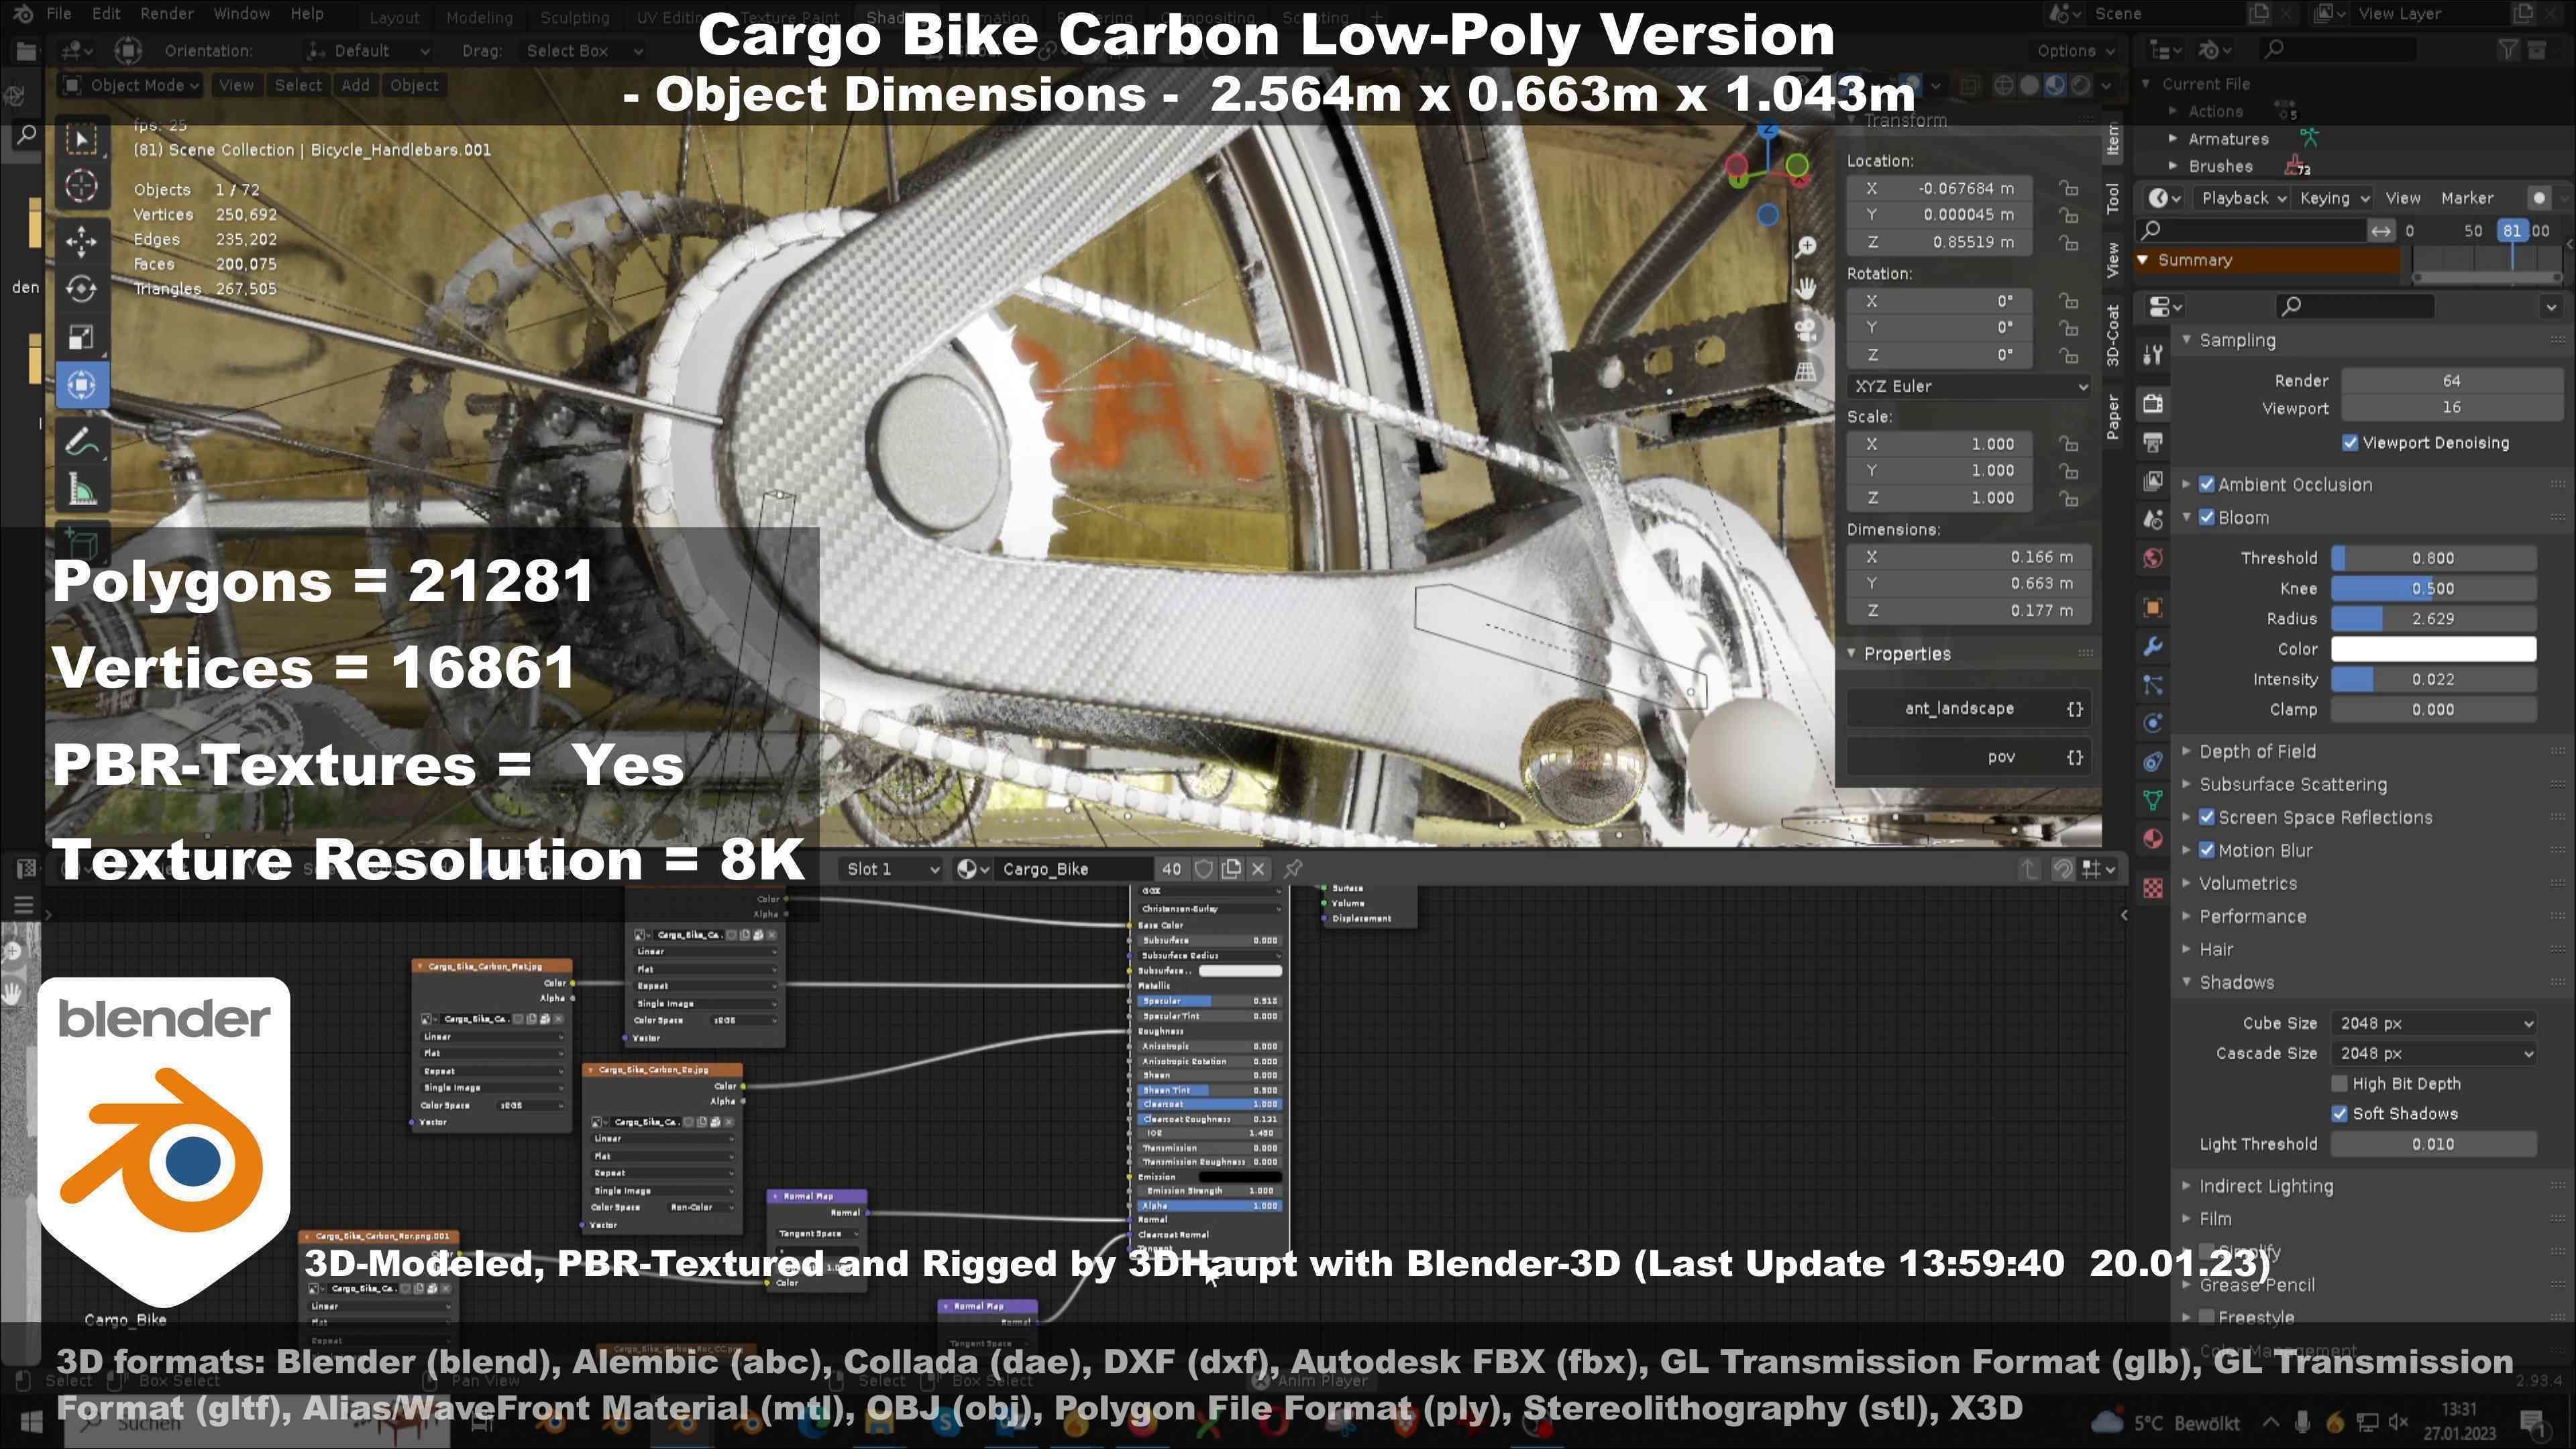Select the Scale tool
The width and height of the screenshot is (2576, 1449).
(x=82, y=337)
